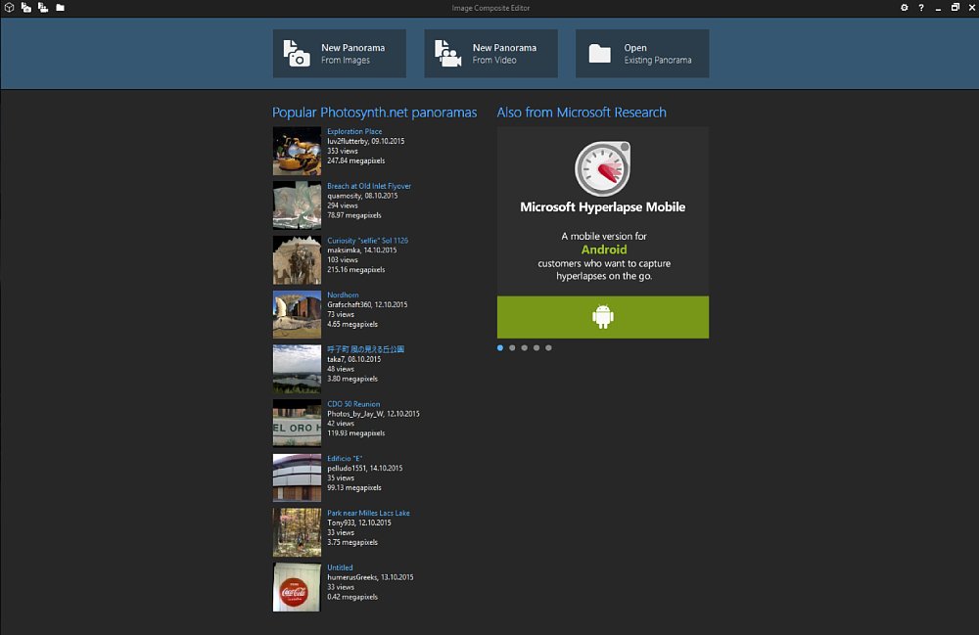
Task: Click the Edificio "E" thumbnail
Action: (x=298, y=477)
